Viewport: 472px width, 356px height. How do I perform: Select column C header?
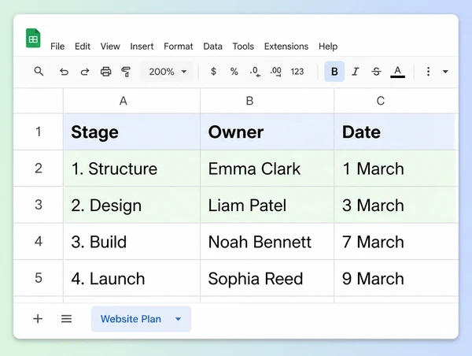(396, 101)
